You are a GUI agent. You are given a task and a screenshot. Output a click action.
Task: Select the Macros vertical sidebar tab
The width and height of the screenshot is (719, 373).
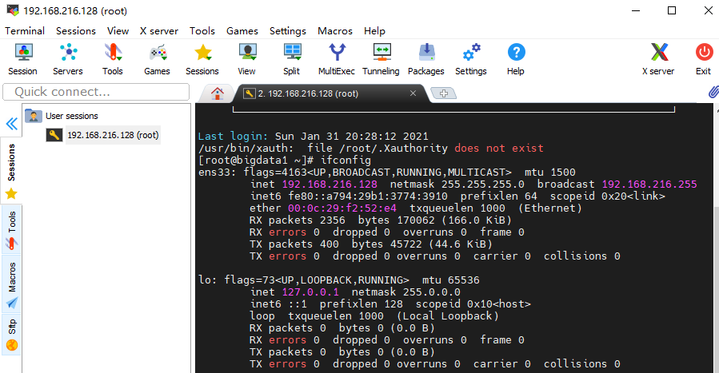click(11, 284)
